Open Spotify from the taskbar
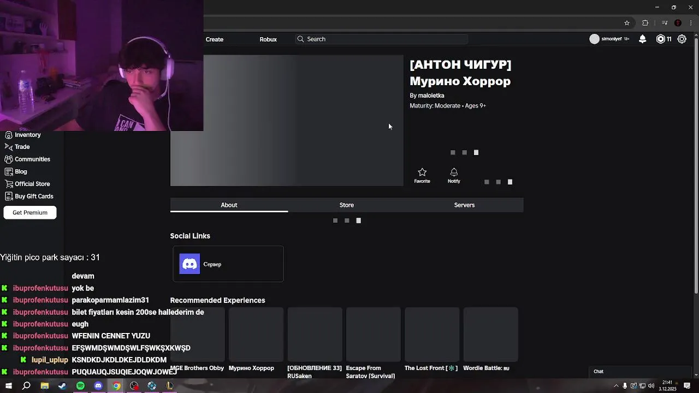 coord(80,386)
